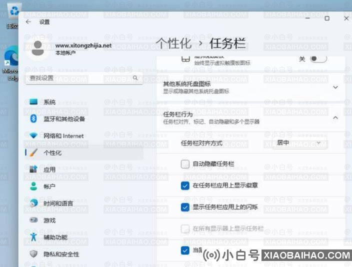Click 其他系统托盘图标 section header
The height and width of the screenshot is (267, 352).
click(250, 87)
